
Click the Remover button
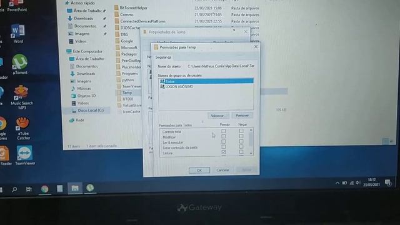(242, 115)
